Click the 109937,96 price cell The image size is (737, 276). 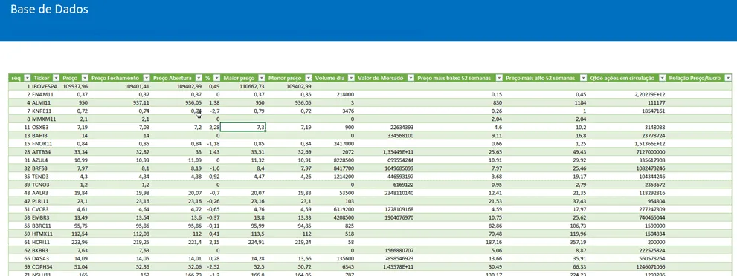click(74, 87)
